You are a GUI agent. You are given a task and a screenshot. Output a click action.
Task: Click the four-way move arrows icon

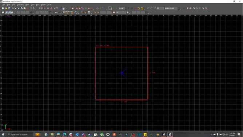point(31,12)
